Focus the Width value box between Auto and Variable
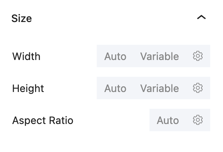Image resolution: width=223 pixels, height=152 pixels. (133, 56)
